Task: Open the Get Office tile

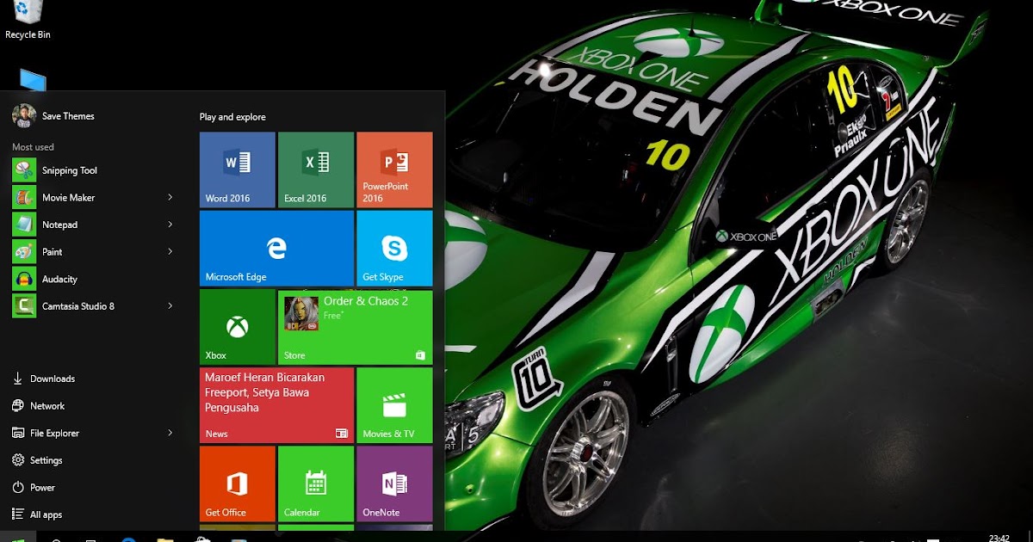Action: tap(237, 483)
